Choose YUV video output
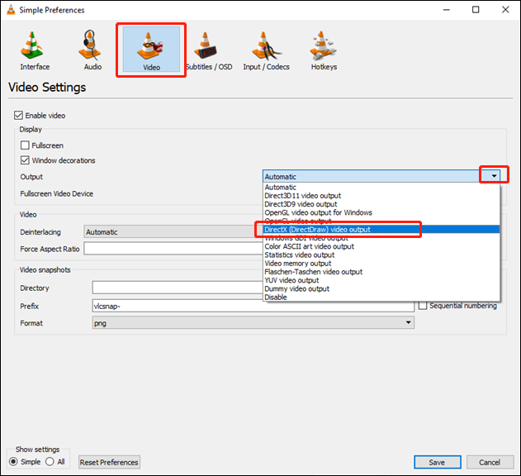Viewport: 521px width, 476px height. tap(381, 280)
